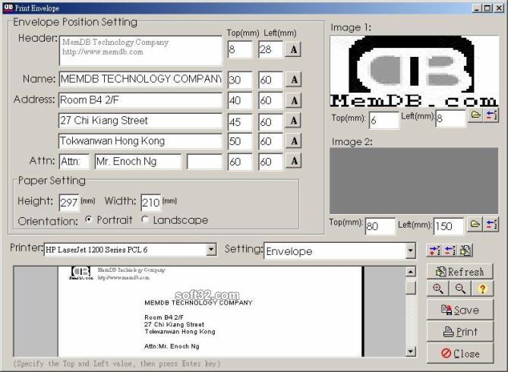Click the Top field showing 40

tap(240, 100)
